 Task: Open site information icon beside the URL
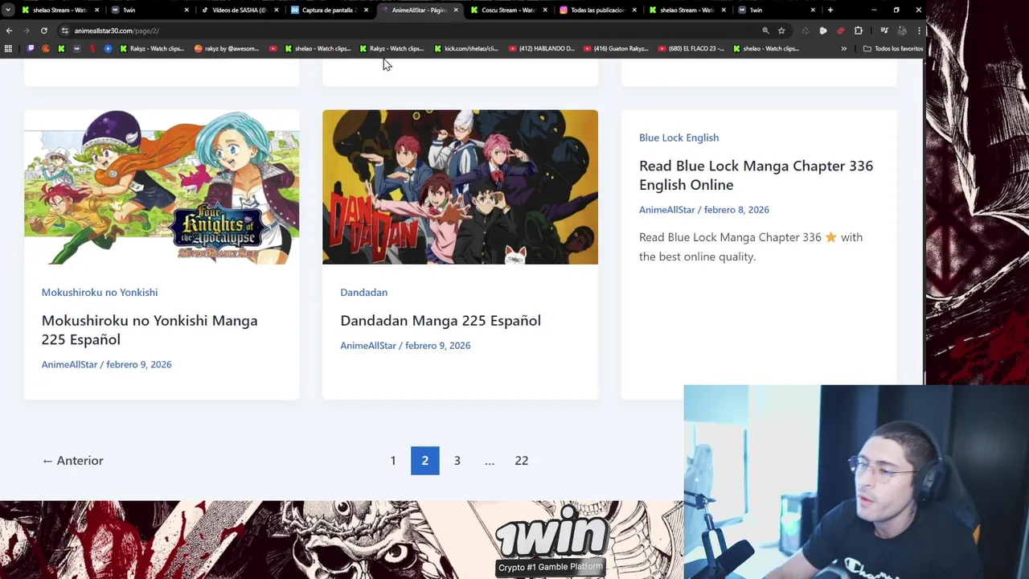(65, 31)
